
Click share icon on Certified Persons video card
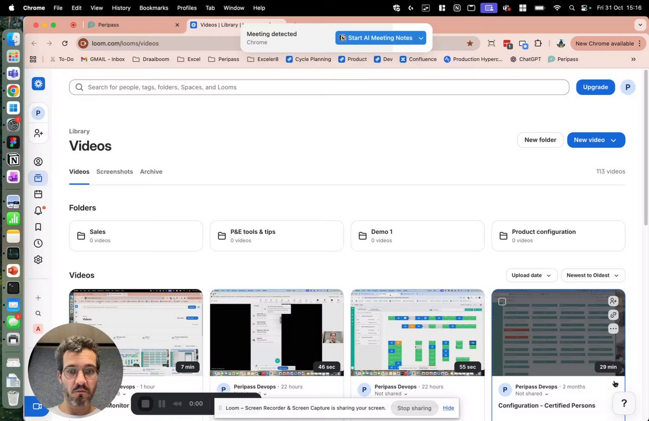coord(613,301)
